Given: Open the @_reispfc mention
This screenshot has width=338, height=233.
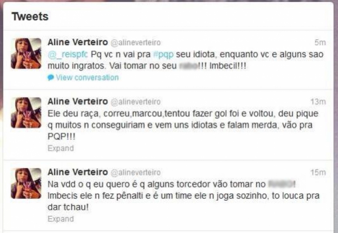Looking at the screenshot, I should pyautogui.click(x=68, y=54).
